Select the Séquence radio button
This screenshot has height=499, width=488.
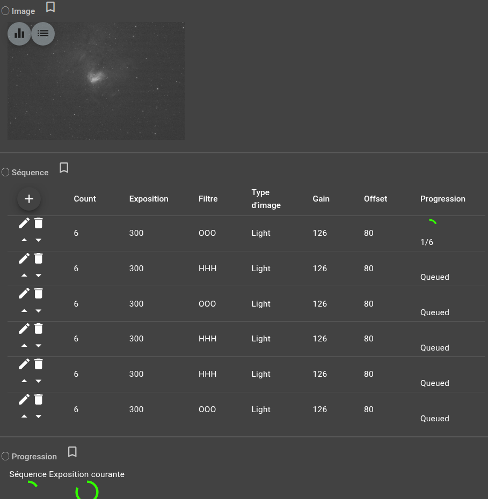pos(5,172)
